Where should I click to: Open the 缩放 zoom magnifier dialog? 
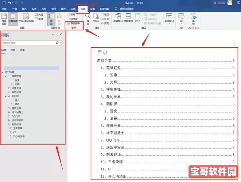click(x=88, y=19)
